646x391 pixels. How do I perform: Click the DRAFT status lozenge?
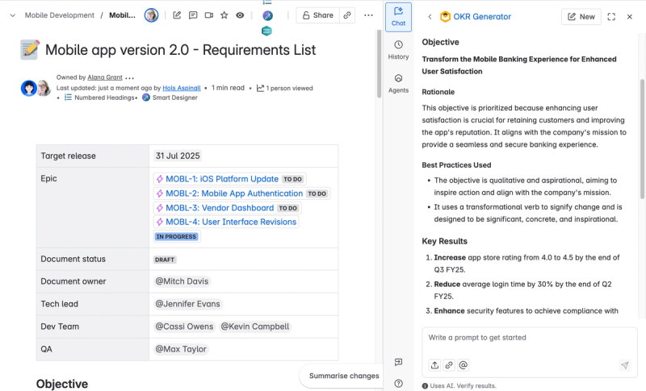(165, 260)
